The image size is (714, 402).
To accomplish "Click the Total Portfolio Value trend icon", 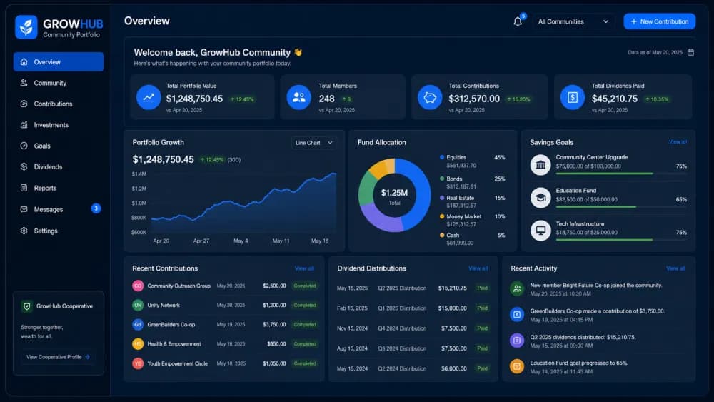I will [x=149, y=97].
